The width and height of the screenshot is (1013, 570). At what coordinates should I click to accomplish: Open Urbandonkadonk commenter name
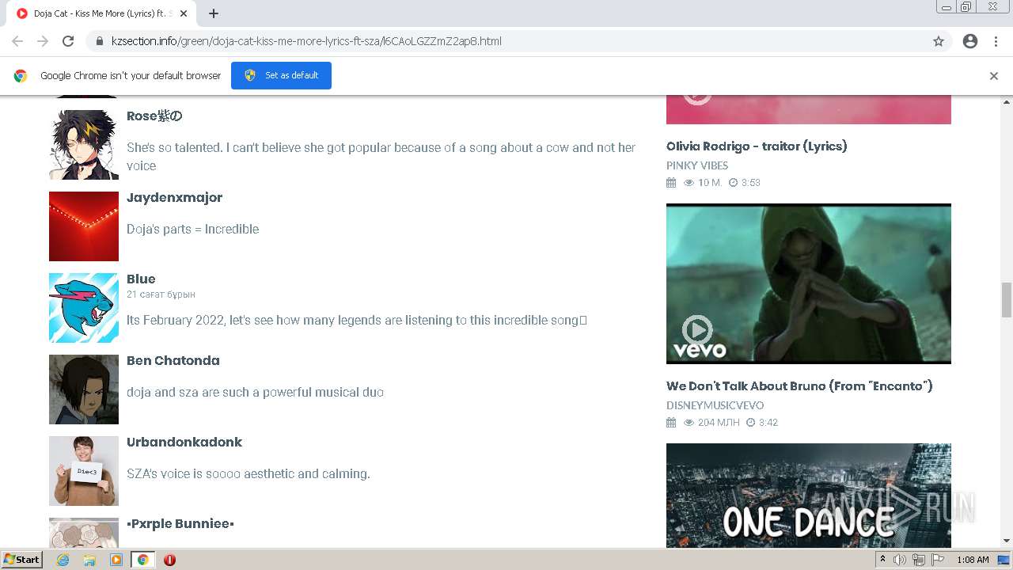pyautogui.click(x=184, y=442)
